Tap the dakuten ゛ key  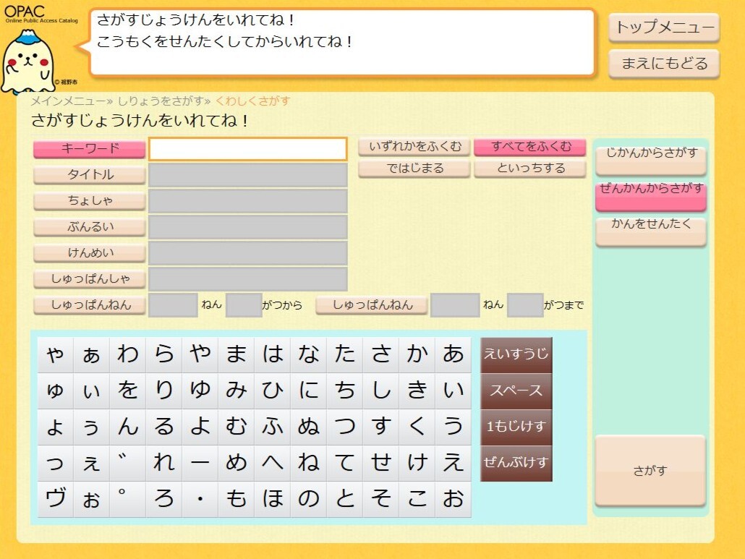click(x=128, y=464)
